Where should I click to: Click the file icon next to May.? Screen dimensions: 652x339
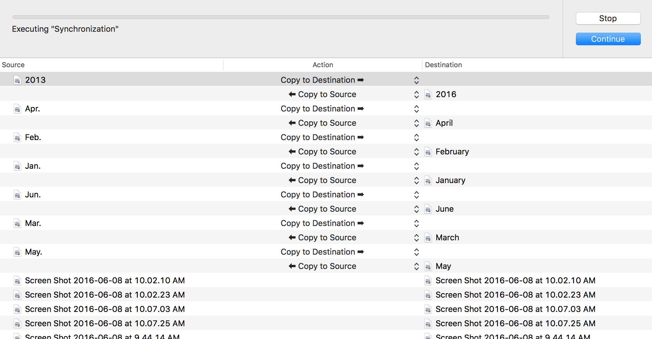[17, 252]
